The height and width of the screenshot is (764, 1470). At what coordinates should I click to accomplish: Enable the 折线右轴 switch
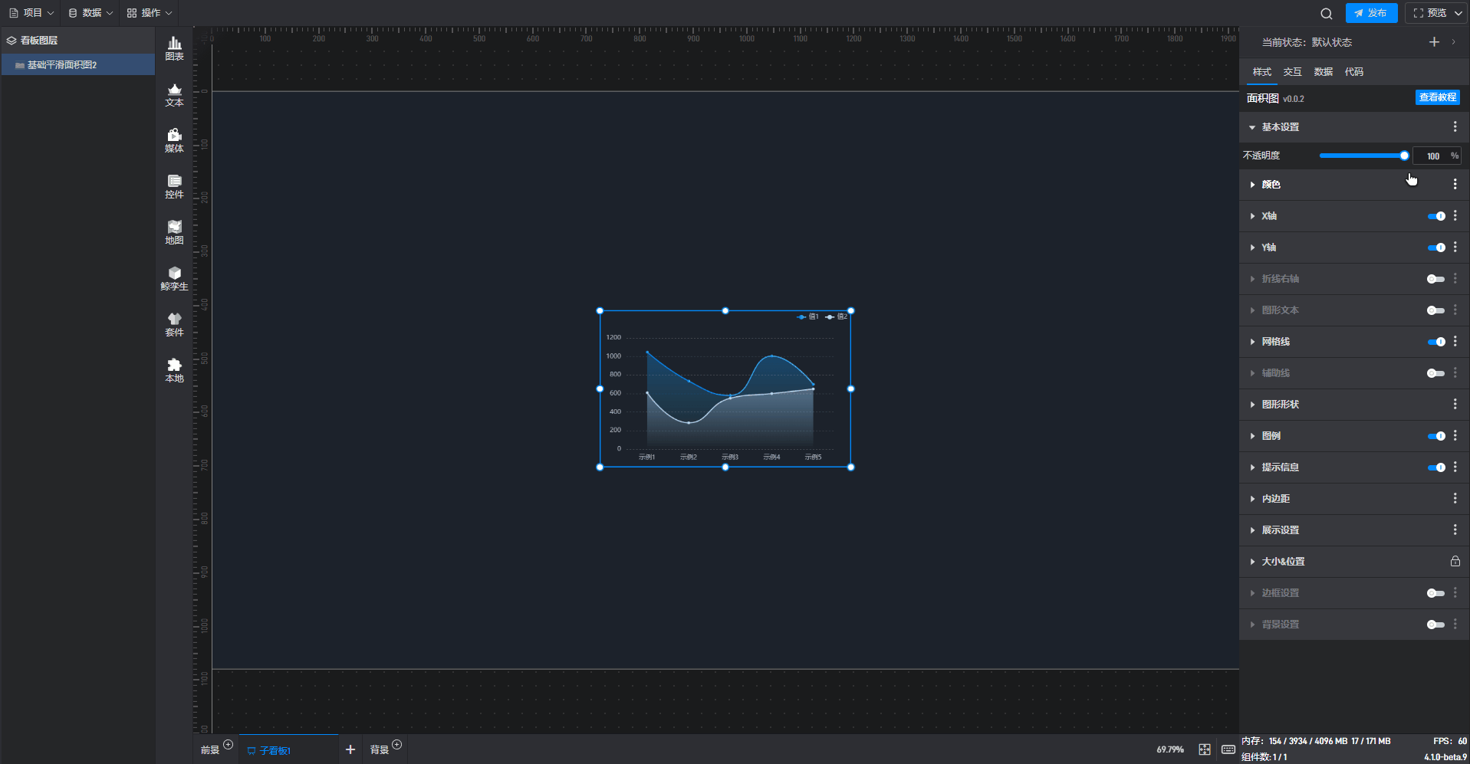1436,279
